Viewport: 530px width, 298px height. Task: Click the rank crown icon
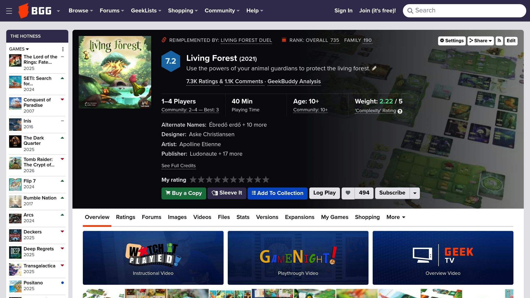coord(284,40)
